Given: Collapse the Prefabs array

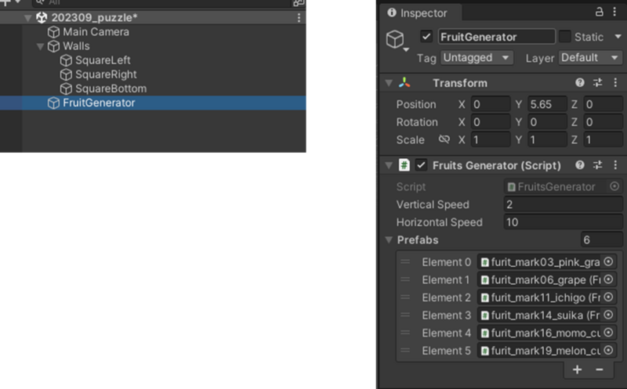Looking at the screenshot, I should tap(389, 240).
